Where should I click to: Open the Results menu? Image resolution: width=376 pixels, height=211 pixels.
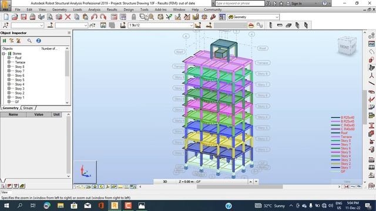(x=112, y=9)
